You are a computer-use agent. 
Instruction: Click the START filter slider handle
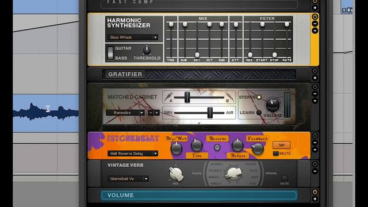262,24
